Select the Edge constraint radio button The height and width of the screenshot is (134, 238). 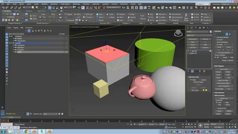(224, 103)
